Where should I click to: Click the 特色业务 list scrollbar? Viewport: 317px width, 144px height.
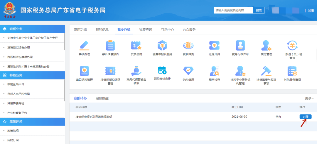point(64,90)
